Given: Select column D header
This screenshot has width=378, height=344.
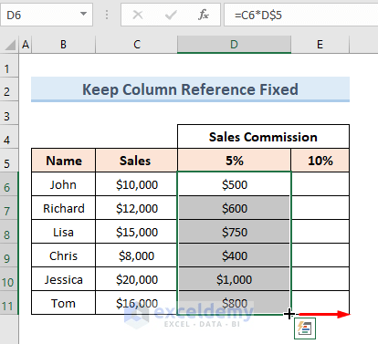Looking at the screenshot, I should pos(234,45).
